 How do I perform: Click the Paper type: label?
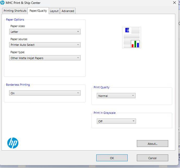(x=18, y=52)
